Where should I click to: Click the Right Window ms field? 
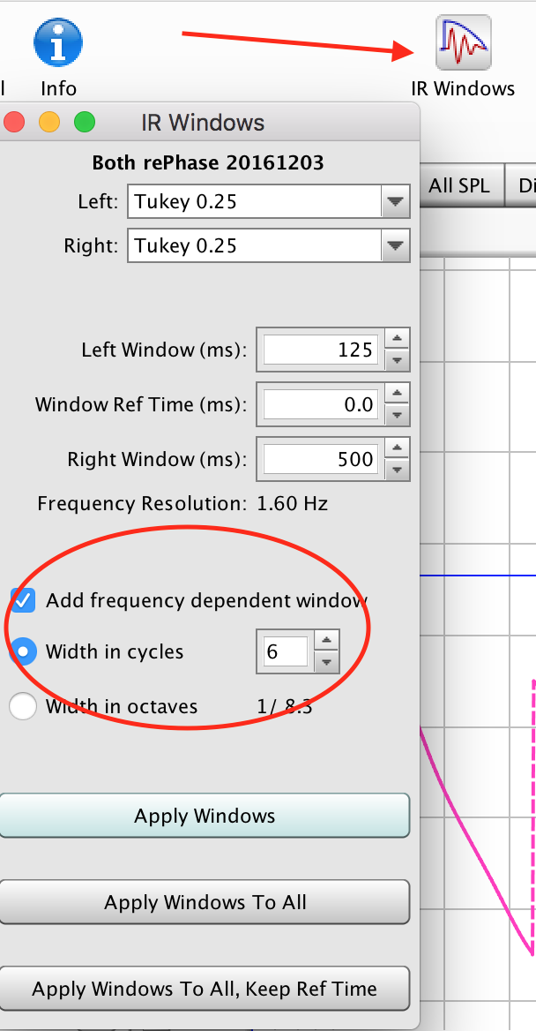point(321,458)
